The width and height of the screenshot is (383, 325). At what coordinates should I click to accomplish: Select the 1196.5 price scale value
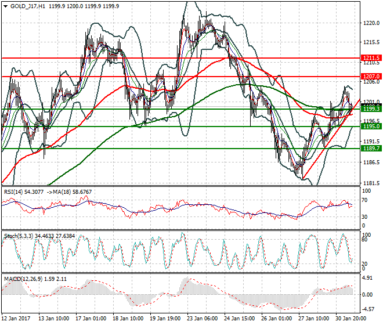(x=371, y=121)
